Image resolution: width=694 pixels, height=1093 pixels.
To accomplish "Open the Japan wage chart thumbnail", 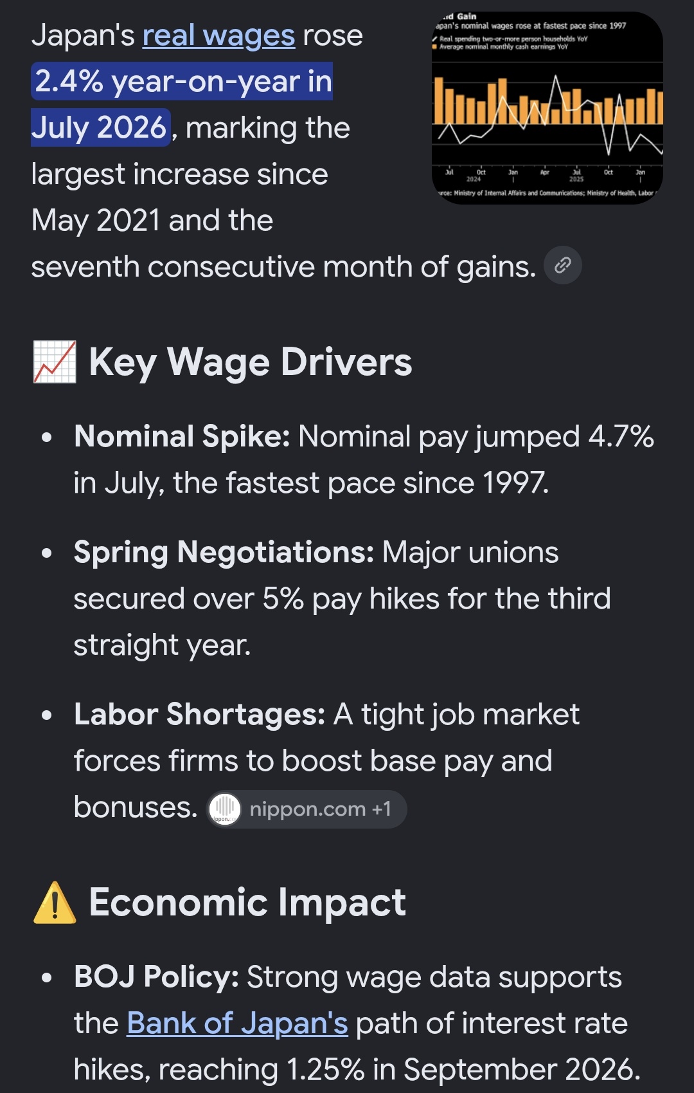I will coord(547,108).
